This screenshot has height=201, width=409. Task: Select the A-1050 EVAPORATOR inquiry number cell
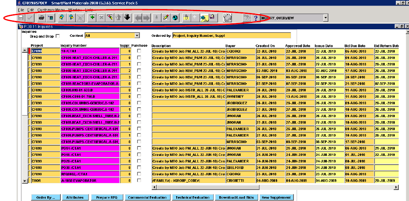pyautogui.click(x=90, y=180)
